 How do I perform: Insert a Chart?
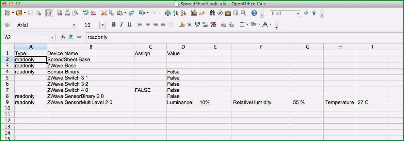(x=194, y=13)
